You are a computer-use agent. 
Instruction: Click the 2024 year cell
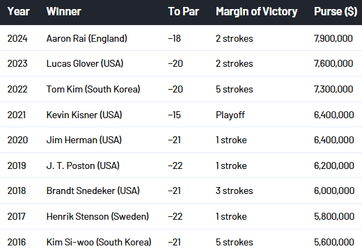tap(17, 38)
